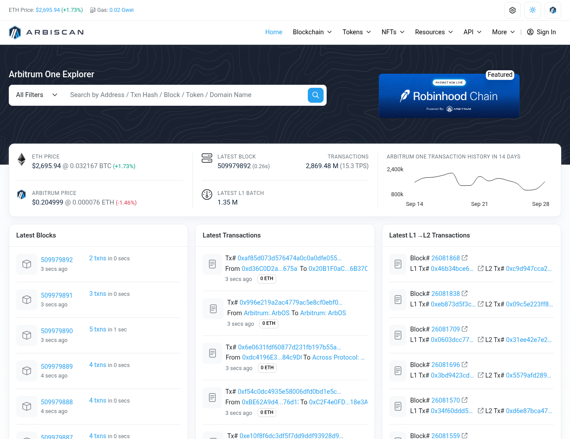Expand the Resources menu
Viewport: 570px width, 439px height.
coord(434,32)
